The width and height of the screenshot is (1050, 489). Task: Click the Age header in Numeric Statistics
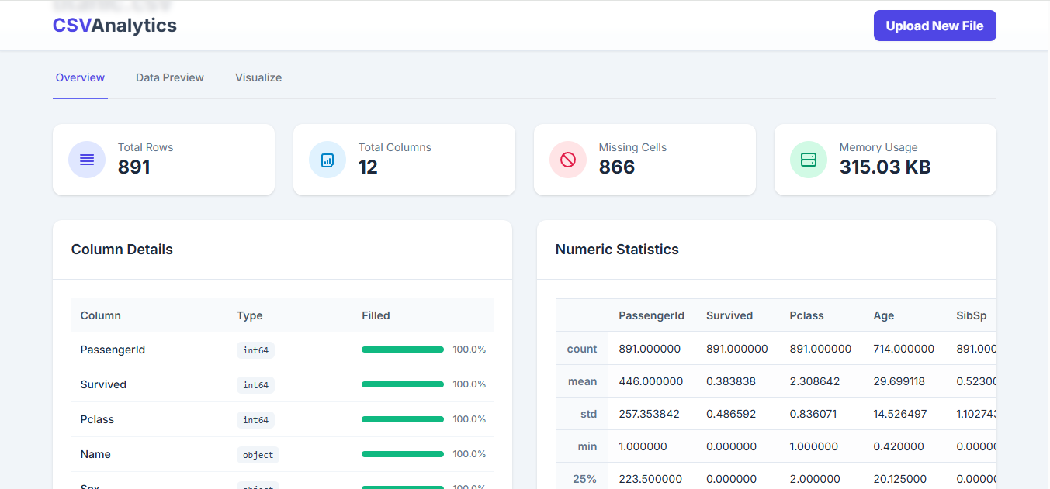pos(883,315)
